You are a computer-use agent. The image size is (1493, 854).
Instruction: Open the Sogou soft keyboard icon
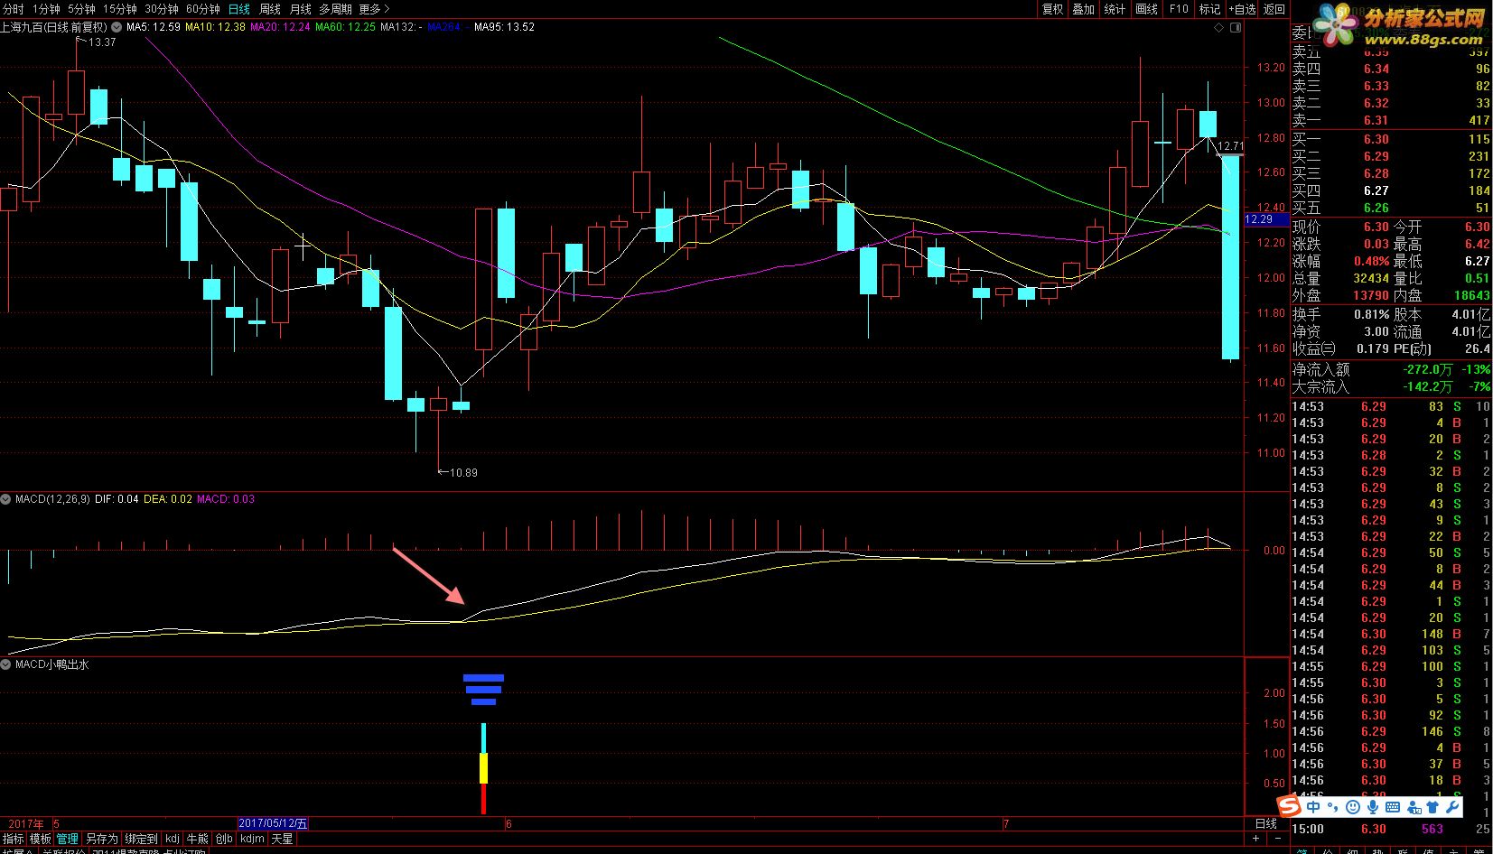1393,806
